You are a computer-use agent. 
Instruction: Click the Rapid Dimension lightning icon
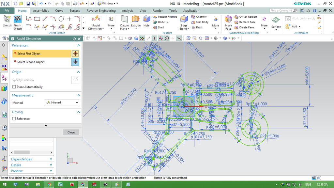(x=96, y=19)
